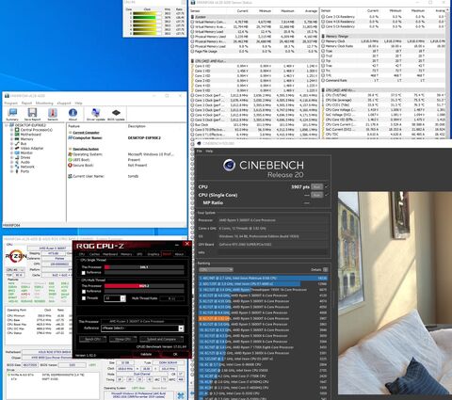Expand the Ports tree node

coord(12,171)
